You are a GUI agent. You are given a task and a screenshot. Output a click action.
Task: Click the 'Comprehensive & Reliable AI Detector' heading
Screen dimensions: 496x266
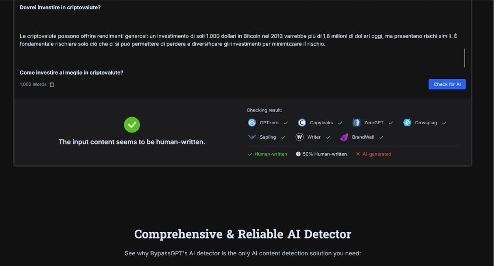pyautogui.click(x=242, y=234)
